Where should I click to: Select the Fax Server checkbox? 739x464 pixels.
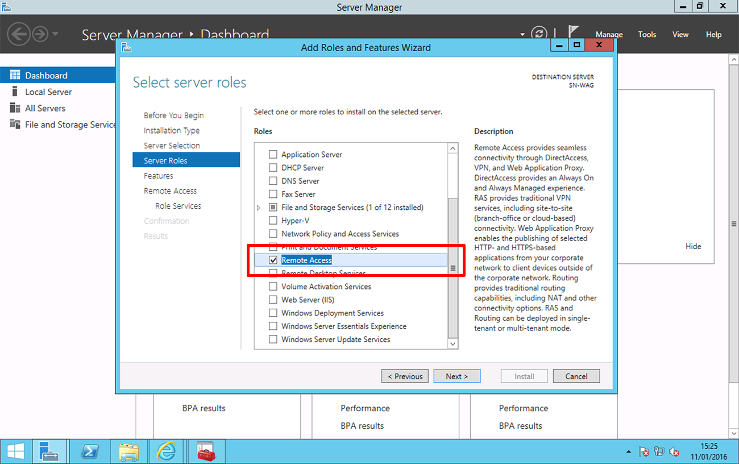[273, 194]
